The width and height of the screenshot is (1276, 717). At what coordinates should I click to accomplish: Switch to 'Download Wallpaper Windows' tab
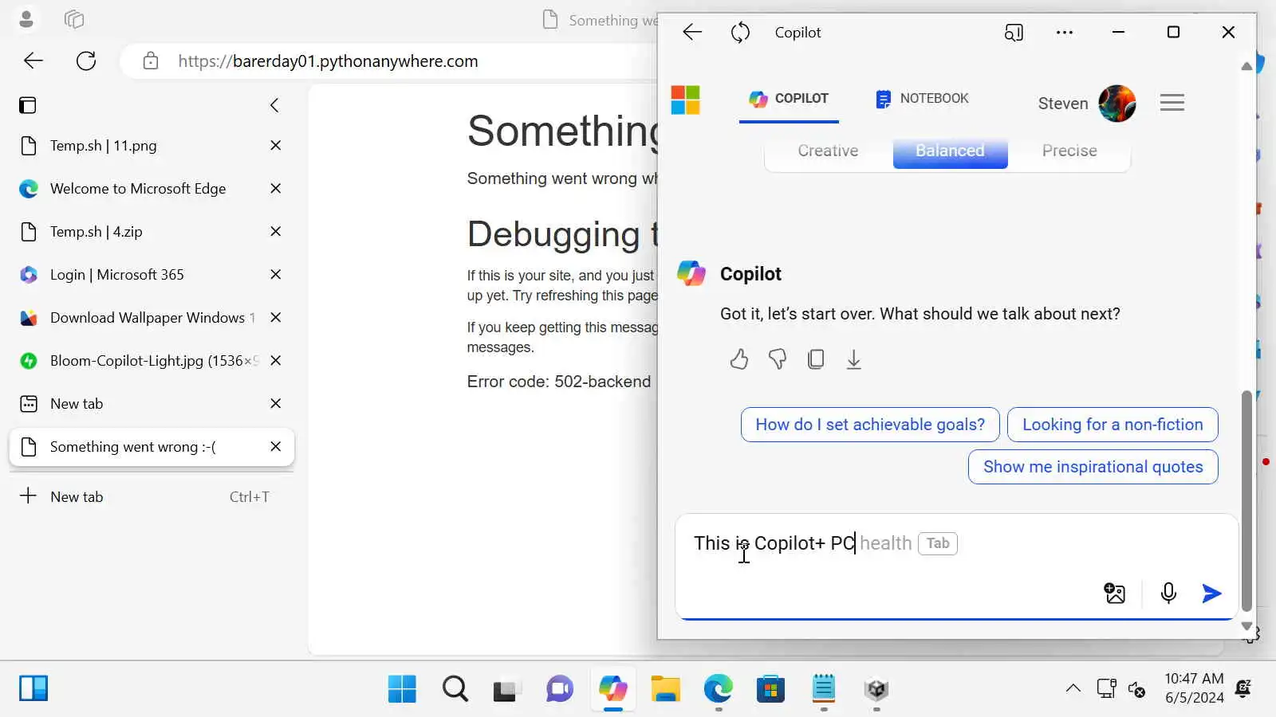pos(152,318)
